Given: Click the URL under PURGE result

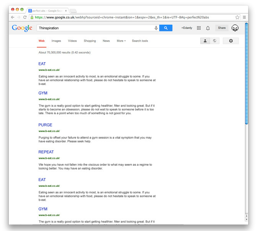Looking at the screenshot, I should click(49, 131).
